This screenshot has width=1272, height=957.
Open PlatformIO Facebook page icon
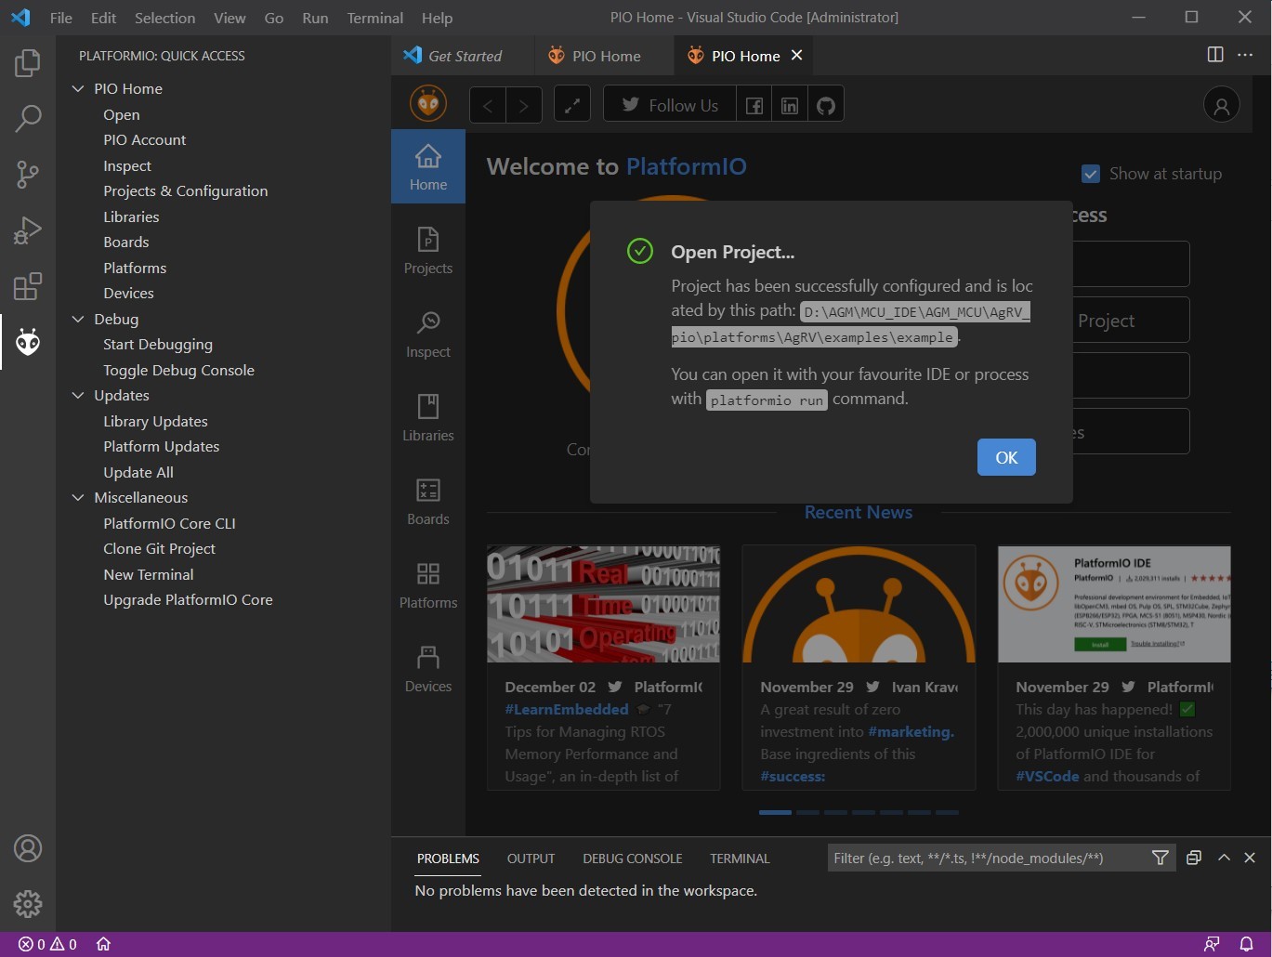click(754, 105)
